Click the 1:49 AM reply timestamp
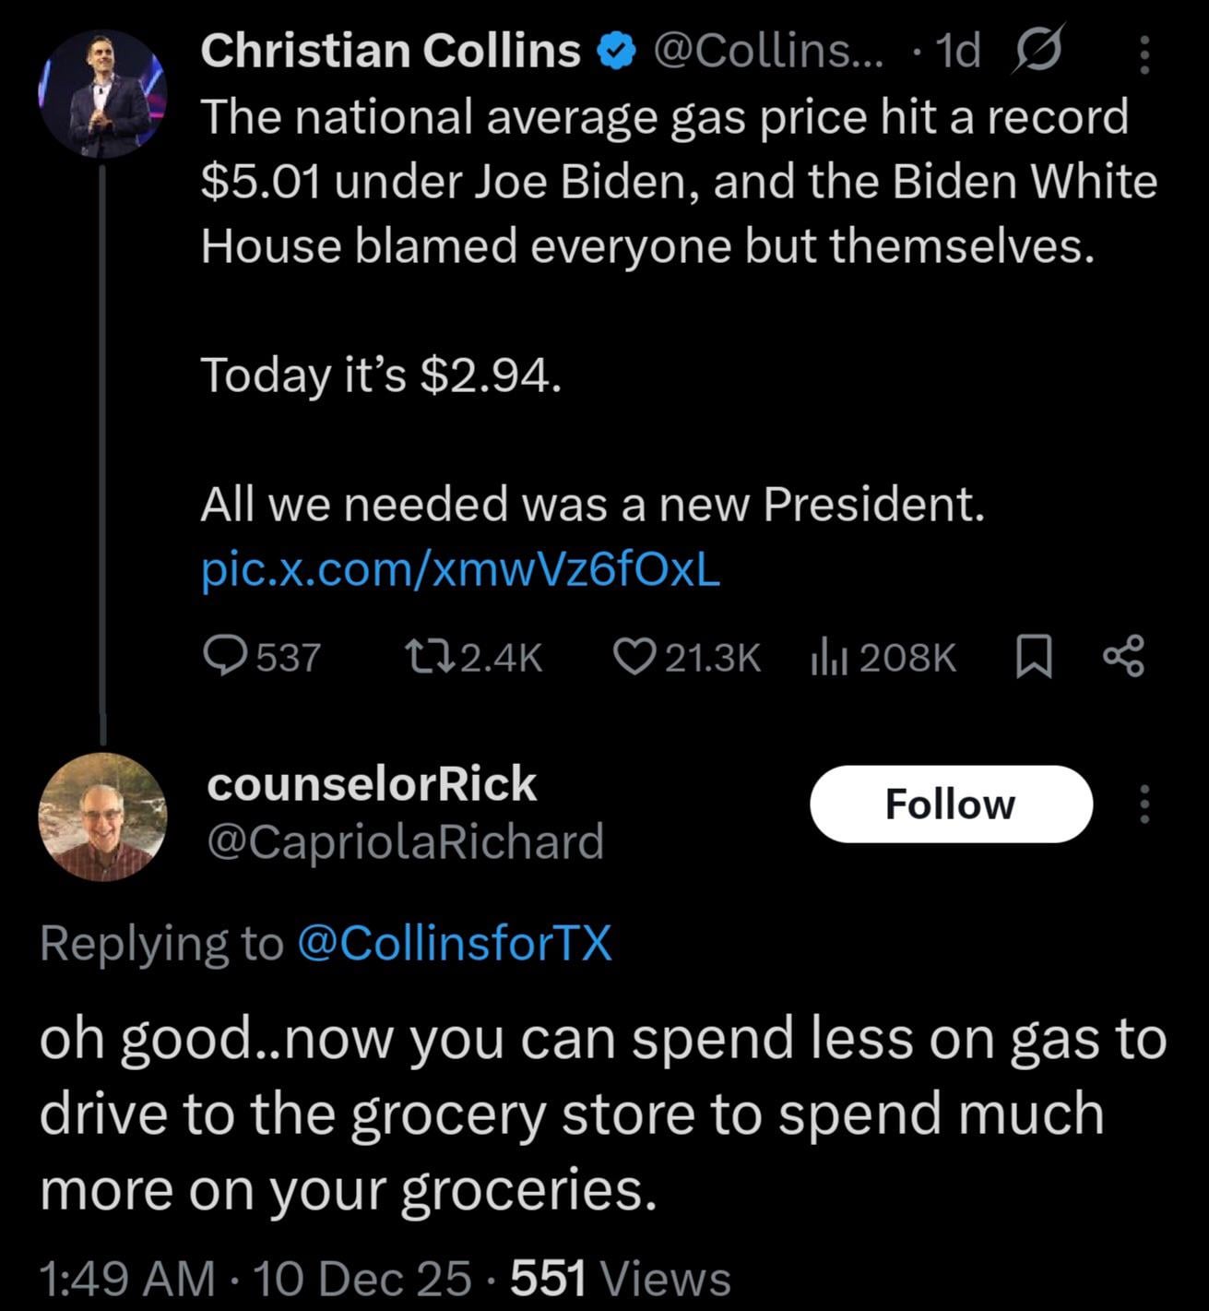1209x1311 pixels. [126, 1279]
